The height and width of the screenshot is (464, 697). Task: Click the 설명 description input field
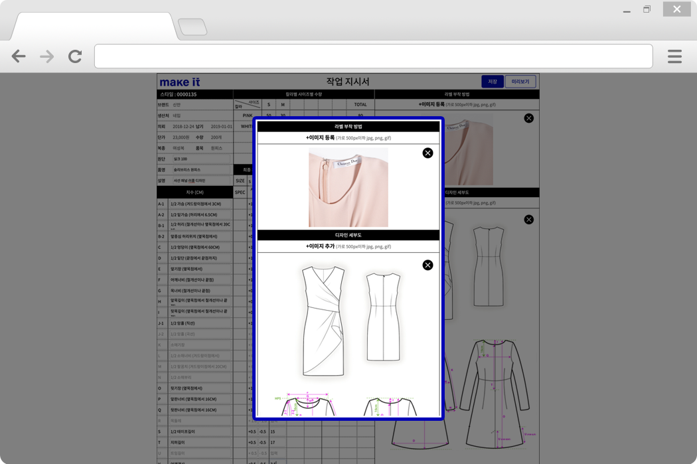point(201,181)
